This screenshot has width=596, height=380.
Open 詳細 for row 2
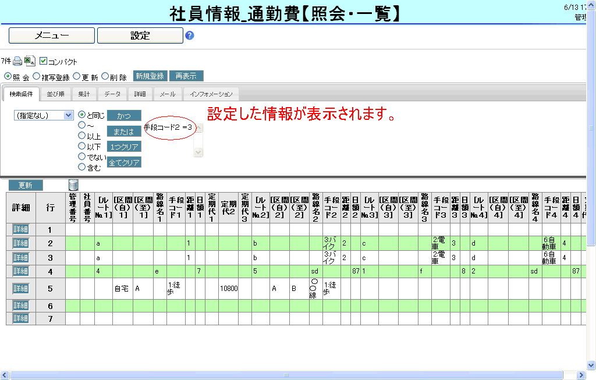pyautogui.click(x=20, y=243)
